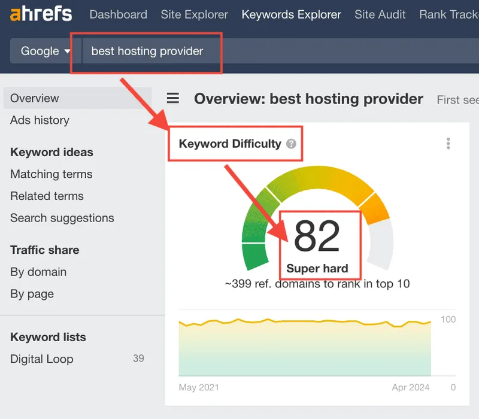This screenshot has height=419, width=479.
Task: Select Overview in the sidebar
Action: tap(35, 98)
